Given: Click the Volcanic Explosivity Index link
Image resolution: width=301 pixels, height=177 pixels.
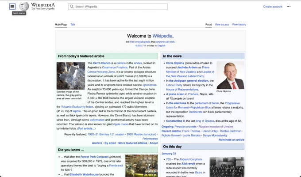Looking at the screenshot, I should (77, 106).
